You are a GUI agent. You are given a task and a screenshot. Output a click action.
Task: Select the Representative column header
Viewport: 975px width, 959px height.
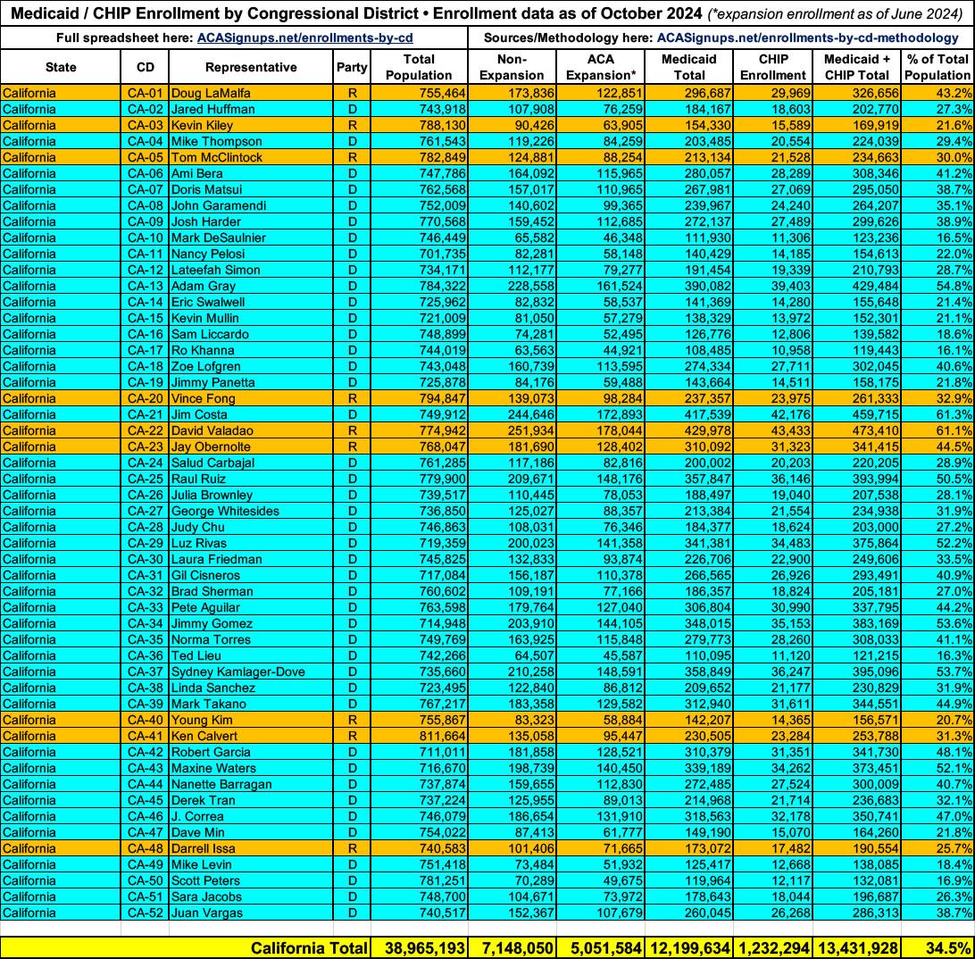[x=251, y=68]
